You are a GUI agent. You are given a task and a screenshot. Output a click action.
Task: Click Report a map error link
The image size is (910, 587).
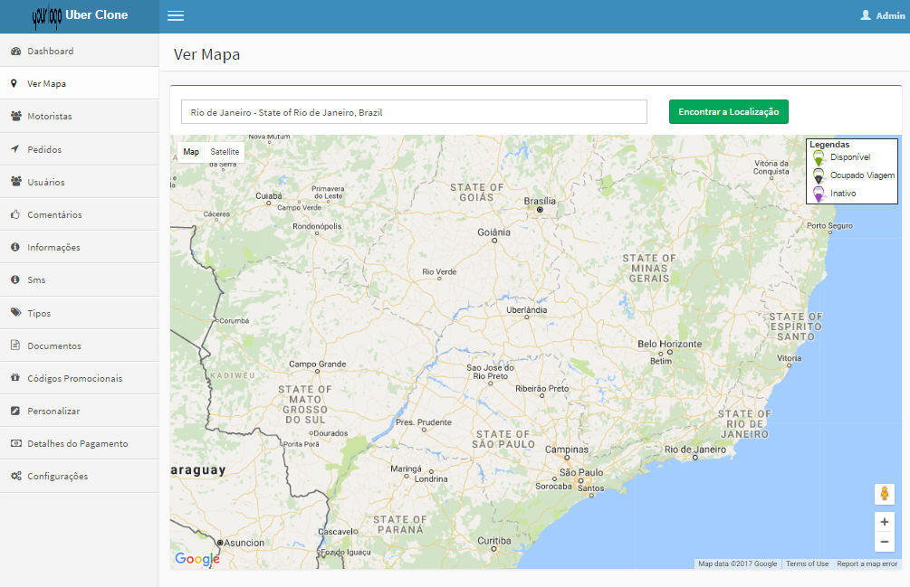867,563
